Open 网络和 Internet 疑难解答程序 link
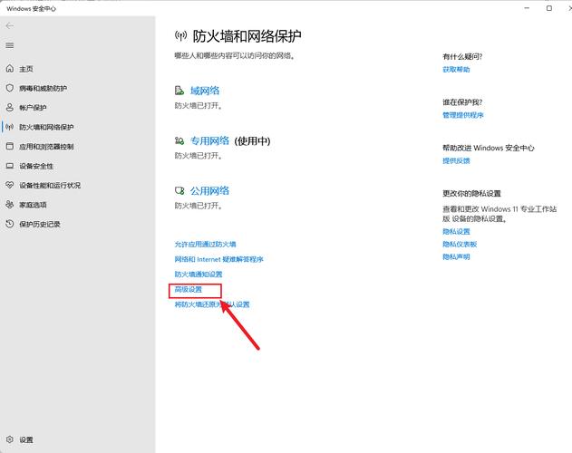This screenshot has height=453, width=572. 218,259
